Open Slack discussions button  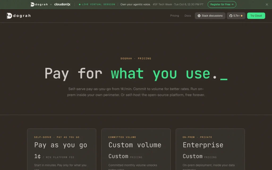(210, 16)
